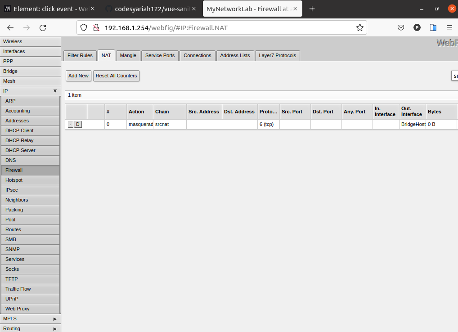Click the container extension toolbar icon

[x=433, y=28]
